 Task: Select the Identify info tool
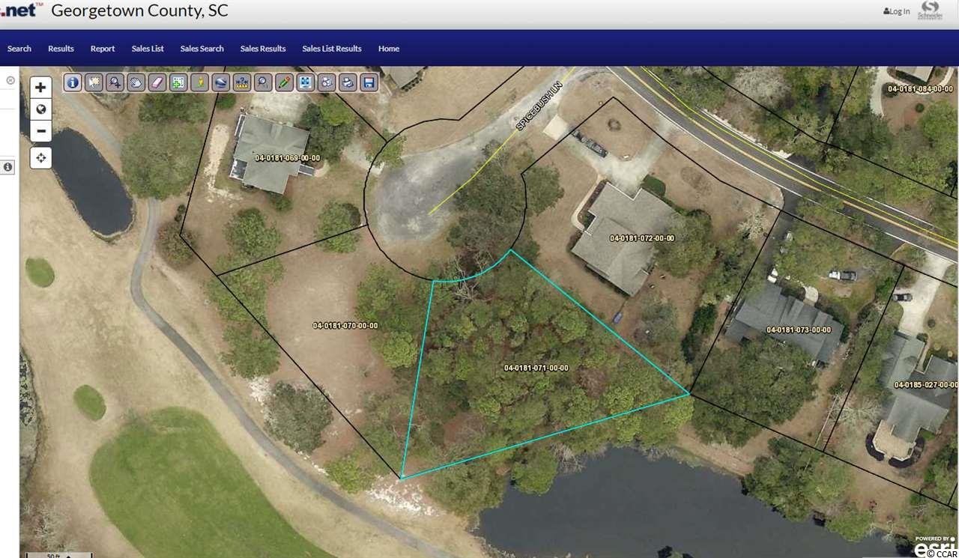coord(73,82)
